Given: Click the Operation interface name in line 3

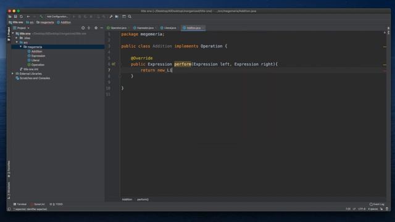Looking at the screenshot, I should [211, 46].
